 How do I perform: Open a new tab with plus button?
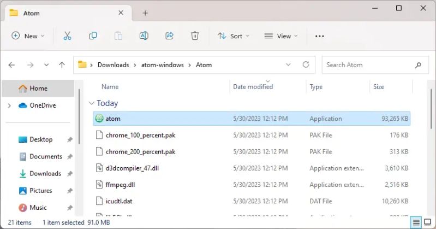coord(145,13)
